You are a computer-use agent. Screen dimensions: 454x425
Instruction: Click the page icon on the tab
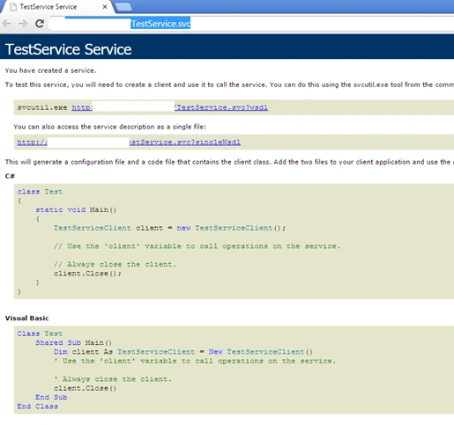[13, 7]
